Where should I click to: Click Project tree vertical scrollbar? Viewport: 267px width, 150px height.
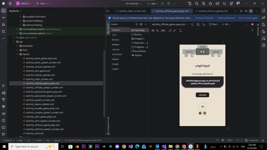click(104, 83)
